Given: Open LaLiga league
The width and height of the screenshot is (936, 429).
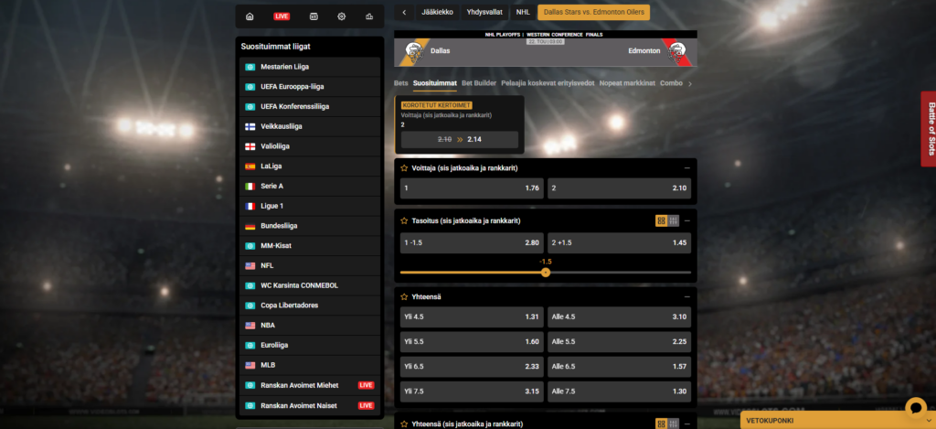Looking at the screenshot, I should pyautogui.click(x=310, y=166).
